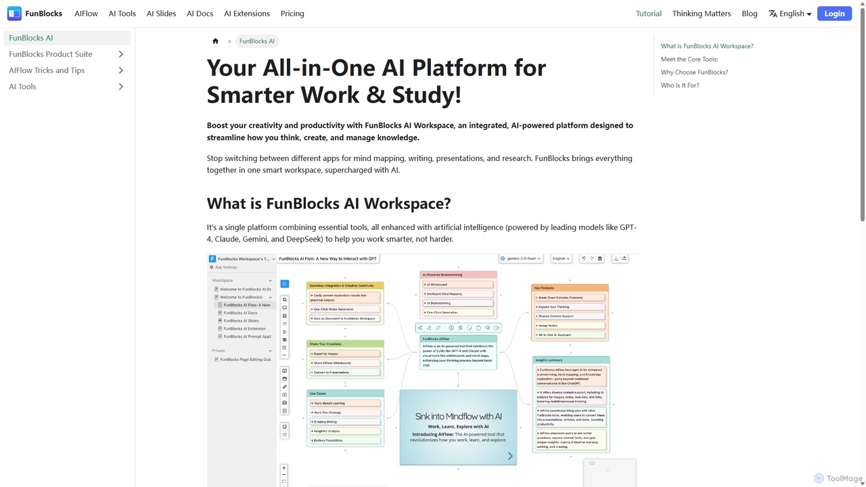
Task: Click the Sink into Mindflow with AI slide card
Action: pyautogui.click(x=458, y=427)
